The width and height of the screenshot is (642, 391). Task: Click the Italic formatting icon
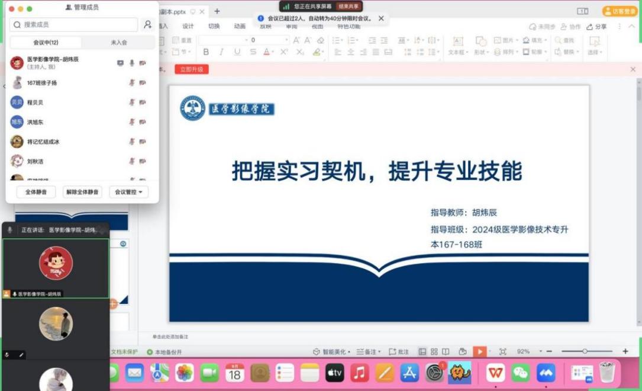click(x=221, y=52)
